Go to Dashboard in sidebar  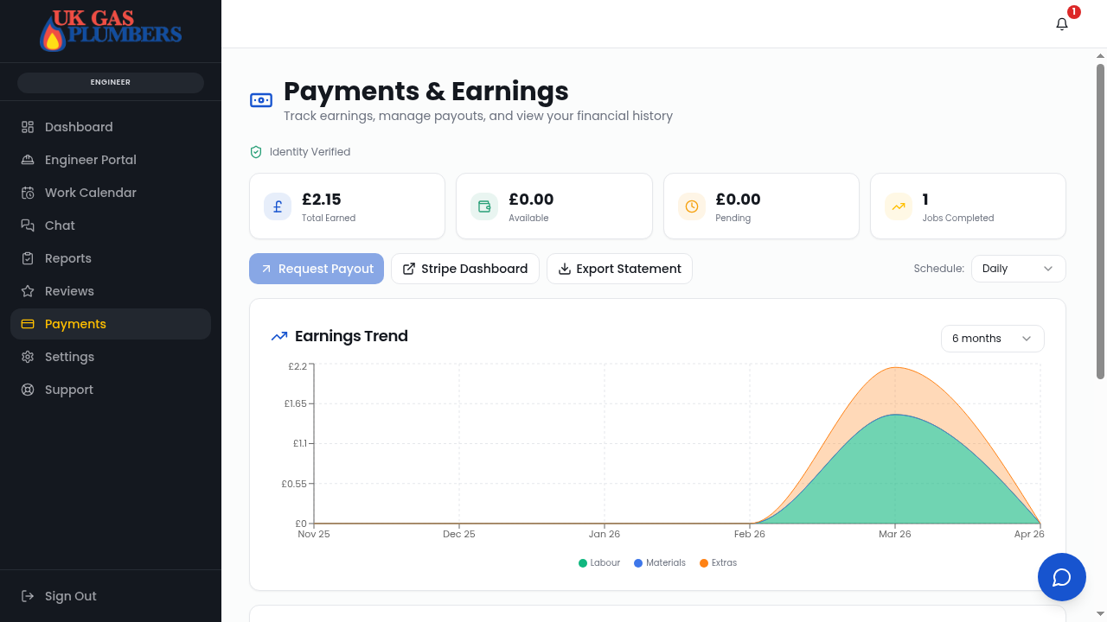[111, 127]
